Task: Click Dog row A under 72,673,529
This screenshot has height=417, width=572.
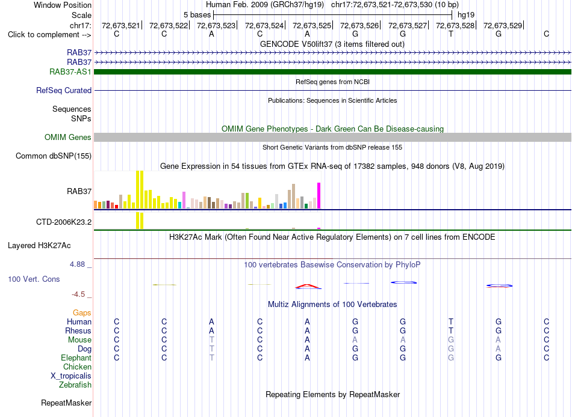Action: click(499, 349)
